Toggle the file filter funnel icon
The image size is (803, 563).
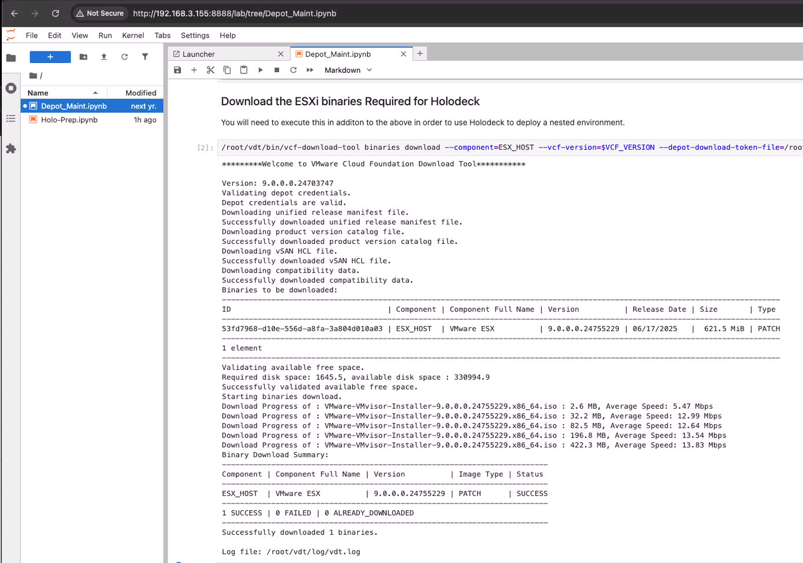145,57
